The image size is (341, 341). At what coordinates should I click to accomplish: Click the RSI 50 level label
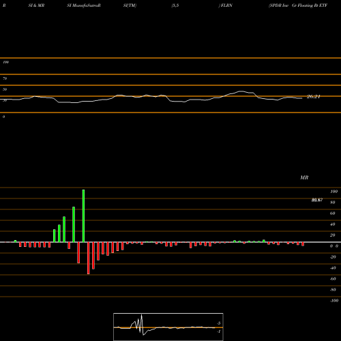click(5, 89)
